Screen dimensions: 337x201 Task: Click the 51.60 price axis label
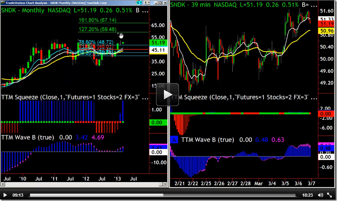click(327, 11)
